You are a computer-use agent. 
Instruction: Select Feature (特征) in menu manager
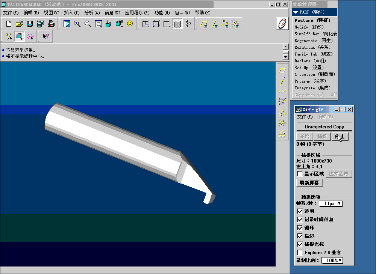[312, 20]
